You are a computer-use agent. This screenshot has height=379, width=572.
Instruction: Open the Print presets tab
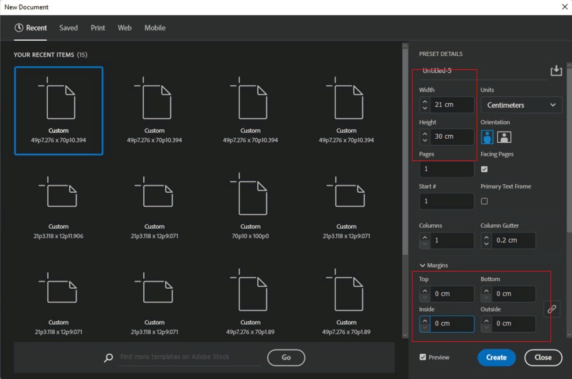(x=98, y=28)
